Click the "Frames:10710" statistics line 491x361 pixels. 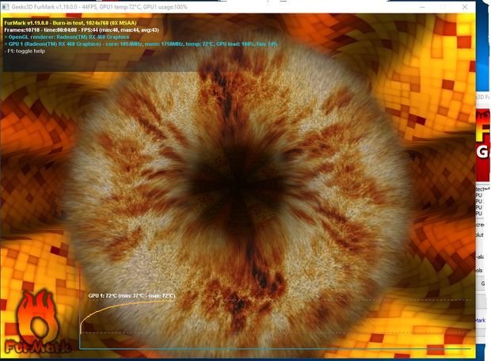coord(82,30)
